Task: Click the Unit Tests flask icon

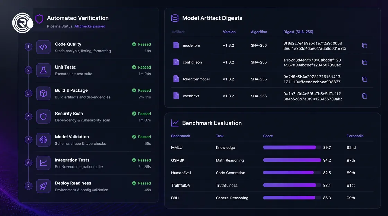Action: 43,70
